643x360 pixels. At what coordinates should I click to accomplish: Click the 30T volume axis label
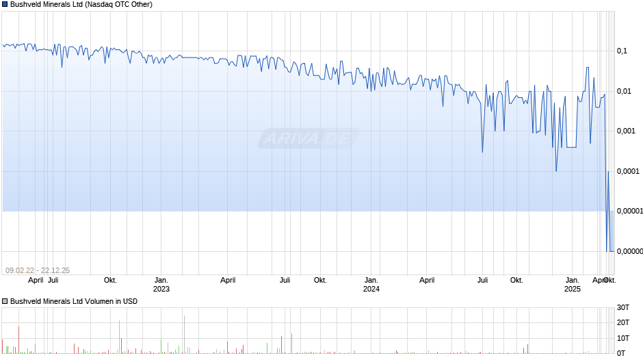point(623,307)
